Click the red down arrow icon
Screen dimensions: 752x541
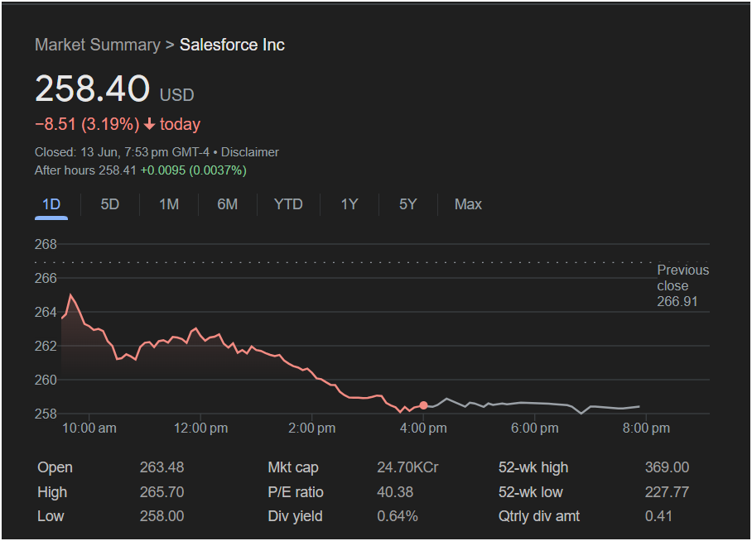(x=150, y=125)
